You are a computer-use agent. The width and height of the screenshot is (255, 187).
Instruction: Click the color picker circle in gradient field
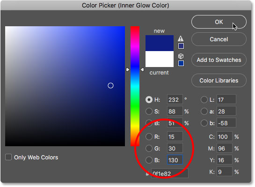110,85
